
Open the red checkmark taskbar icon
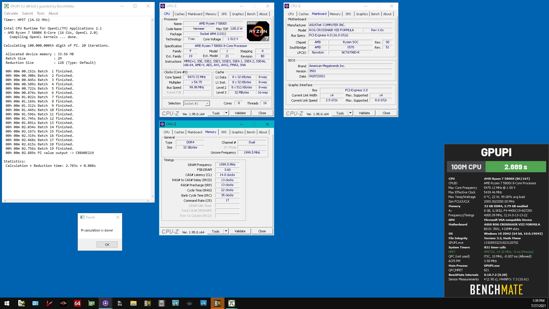pyautogui.click(x=49, y=303)
